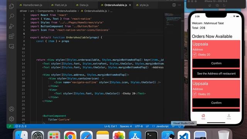Tap Confirm in the second Uppsala card
This screenshot has height=139, width=247.
point(216,103)
